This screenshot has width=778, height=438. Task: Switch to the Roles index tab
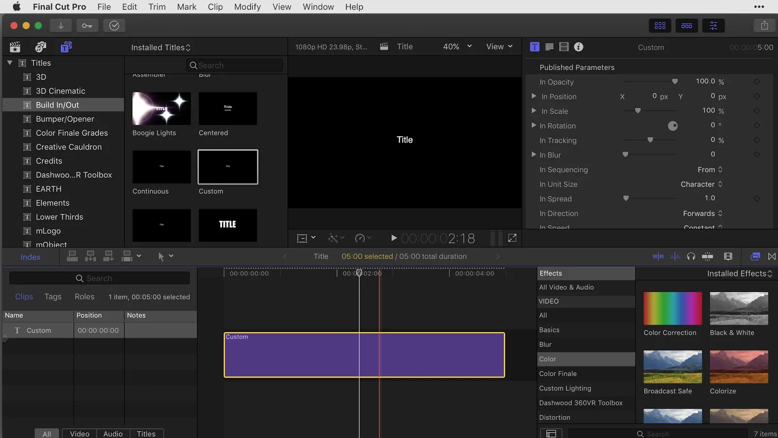[x=85, y=296]
